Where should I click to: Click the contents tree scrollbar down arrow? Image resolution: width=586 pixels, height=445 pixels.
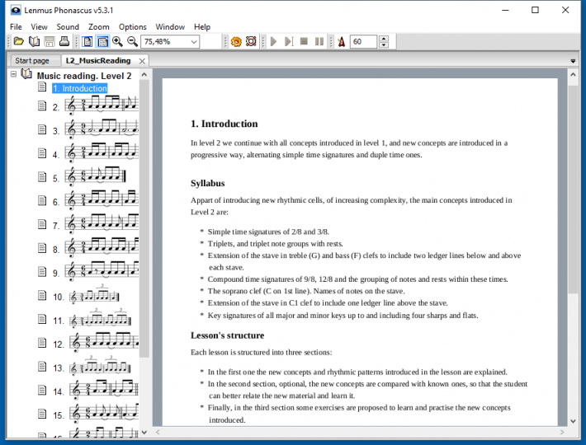(x=144, y=433)
